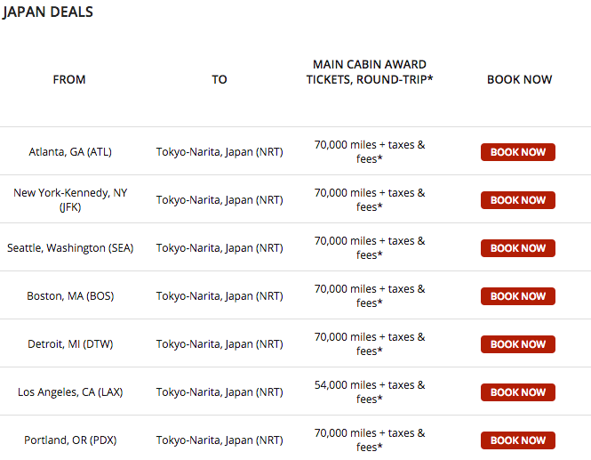Click the Japan Deals heading

(x=48, y=12)
